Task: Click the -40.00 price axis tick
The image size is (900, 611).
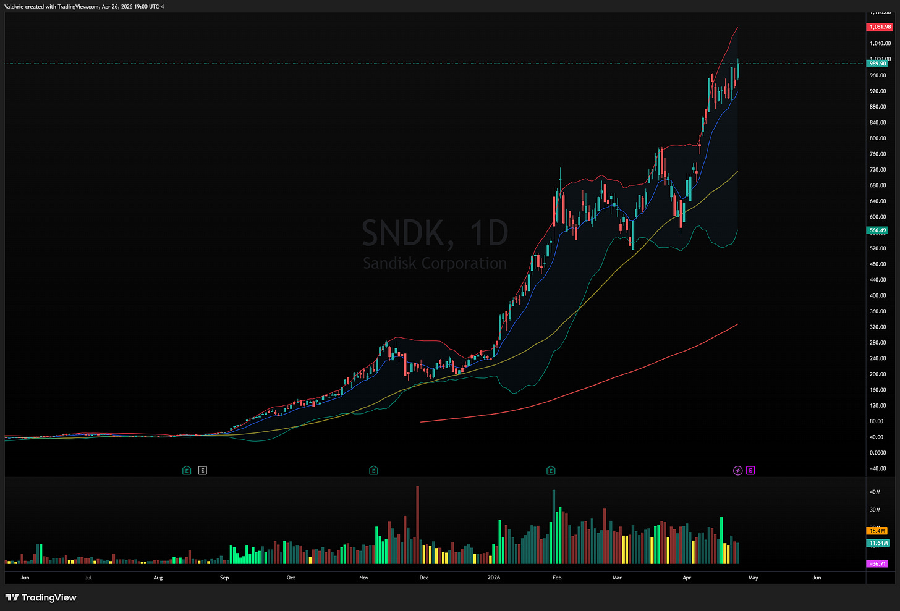Action: [878, 469]
